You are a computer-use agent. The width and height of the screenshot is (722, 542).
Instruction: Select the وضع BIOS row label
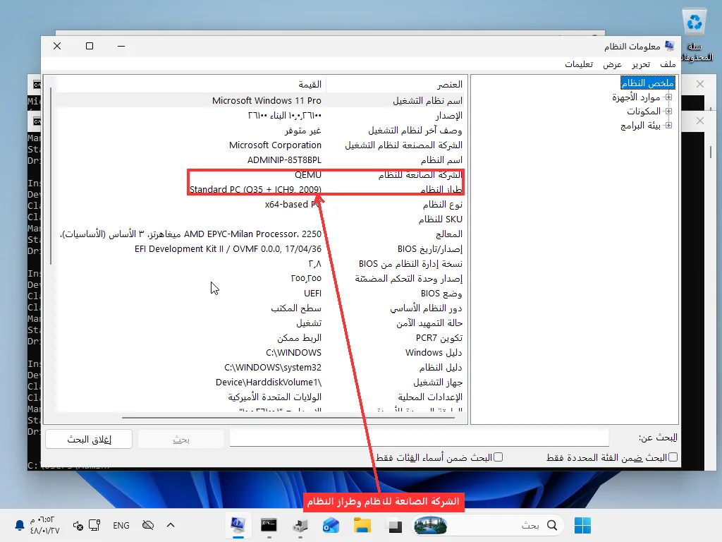[441, 294]
